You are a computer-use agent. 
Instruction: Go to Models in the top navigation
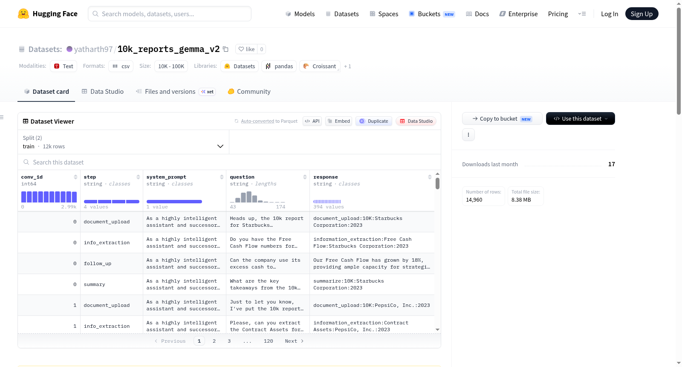pos(300,14)
